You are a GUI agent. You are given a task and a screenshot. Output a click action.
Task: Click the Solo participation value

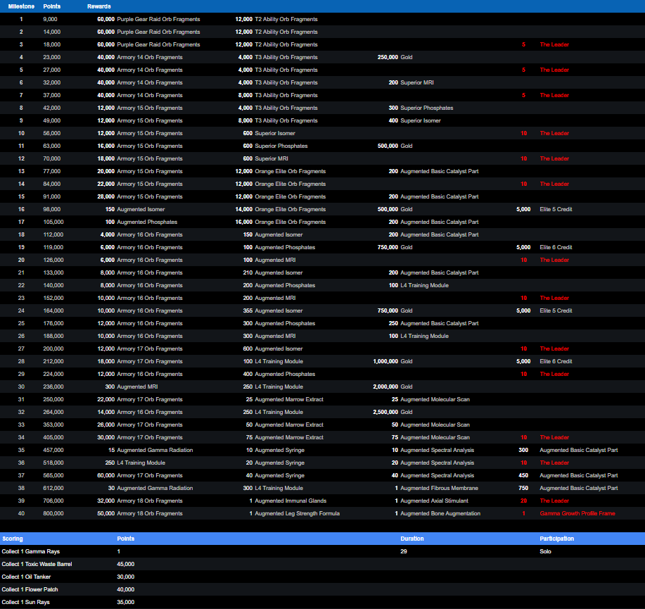[x=546, y=552]
